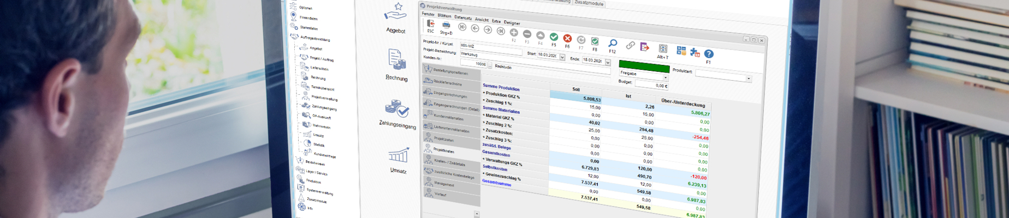1009x218 pixels.
Task: Open the Start date dropdown arrow
Action: [x=562, y=57]
